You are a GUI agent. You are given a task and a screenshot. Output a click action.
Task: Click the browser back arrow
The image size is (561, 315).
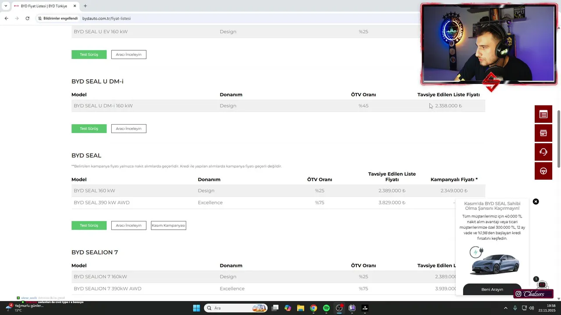pos(6,18)
